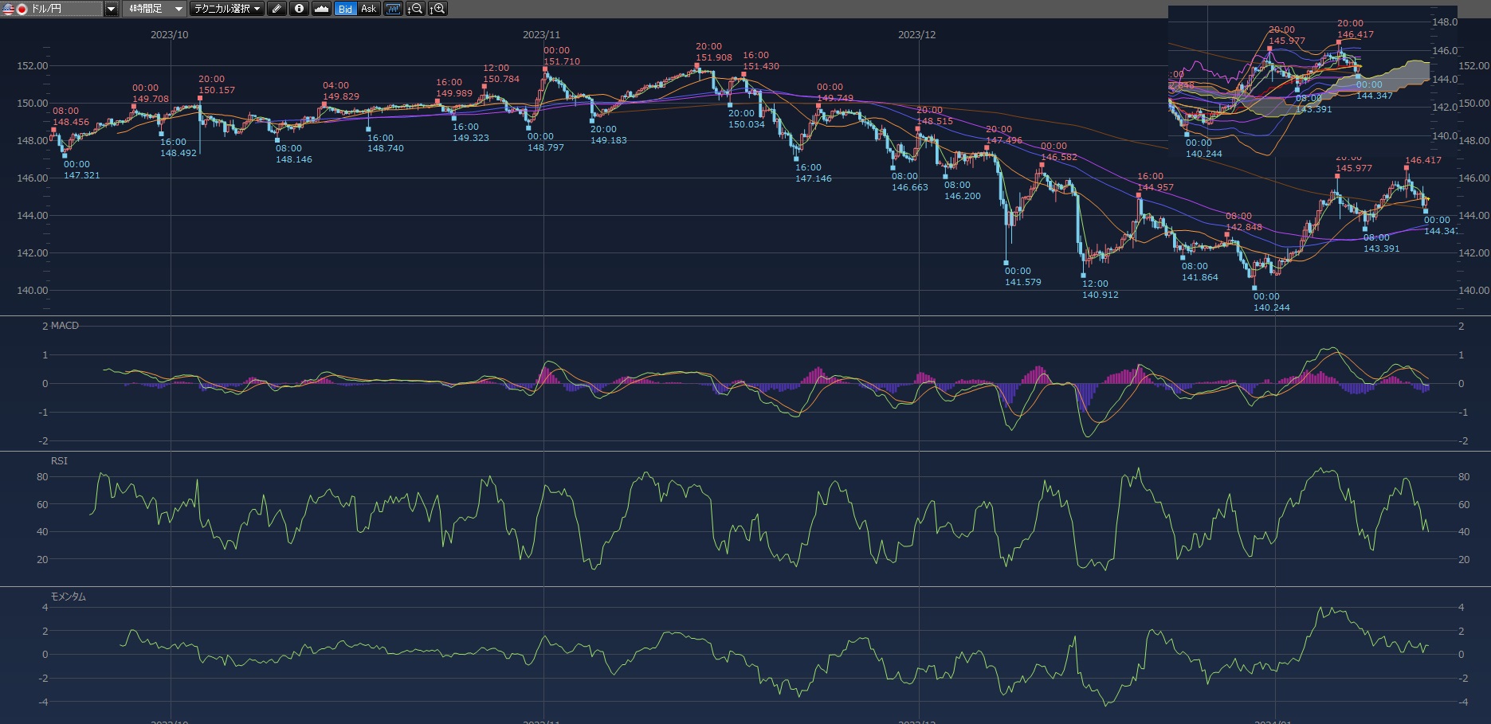Screen dimensions: 1491x724
Task: Select the pencil drawing tool
Action: [x=277, y=9]
